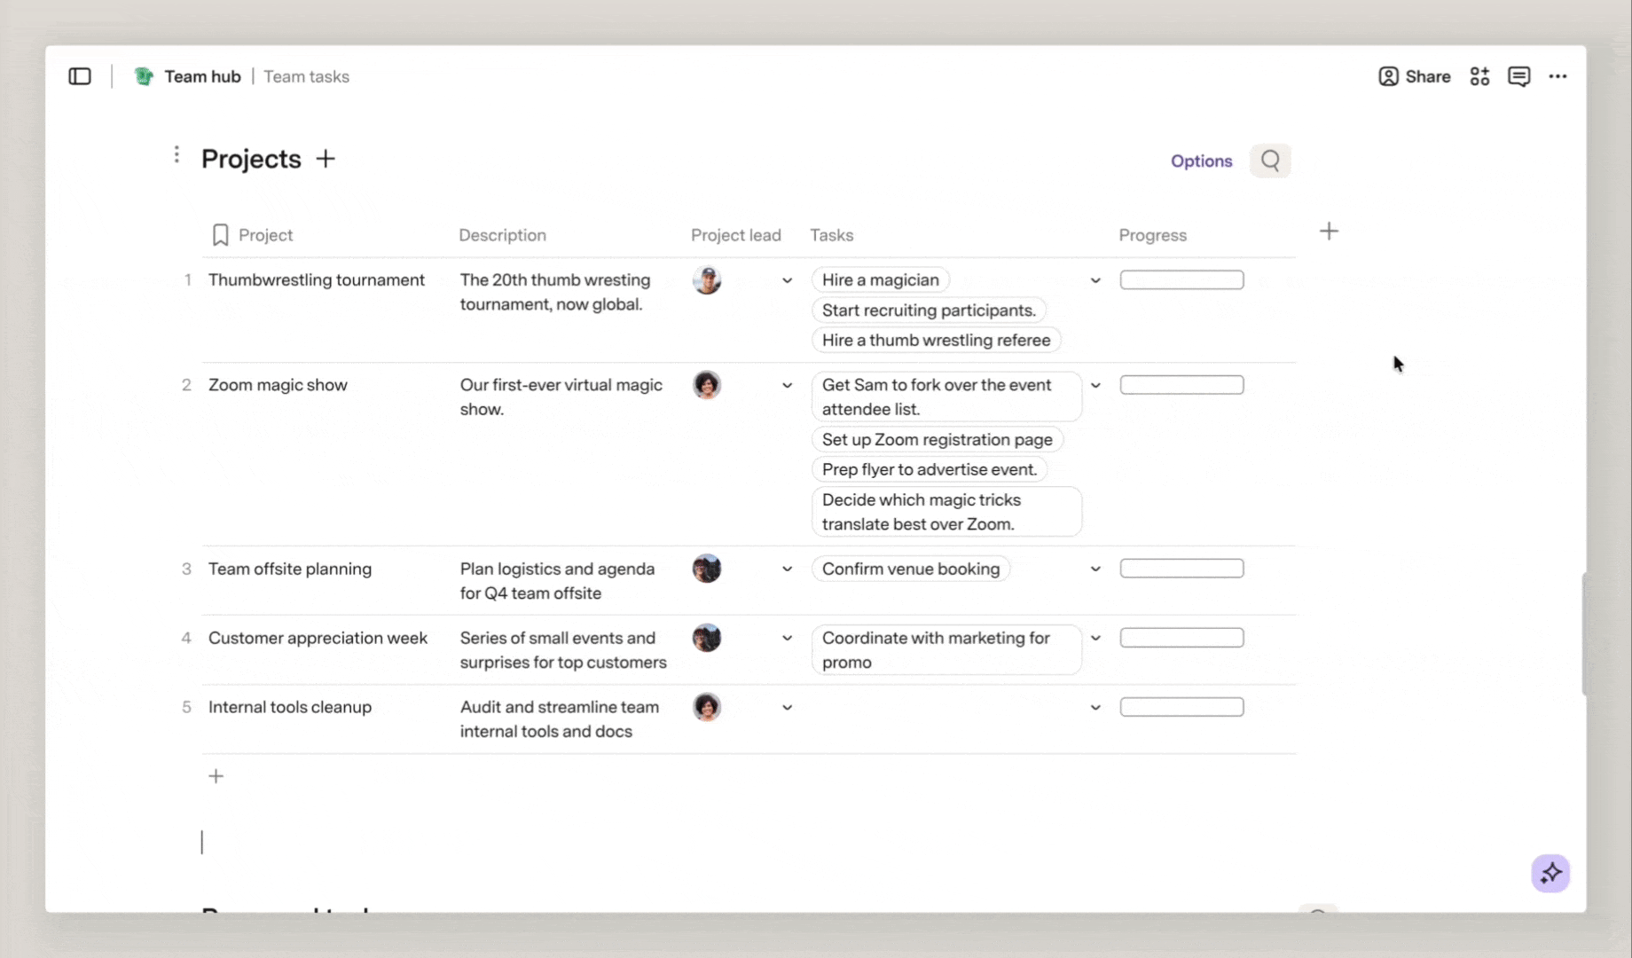Click Internal tools cleanup lead avatar
The width and height of the screenshot is (1632, 958).
[x=707, y=707]
